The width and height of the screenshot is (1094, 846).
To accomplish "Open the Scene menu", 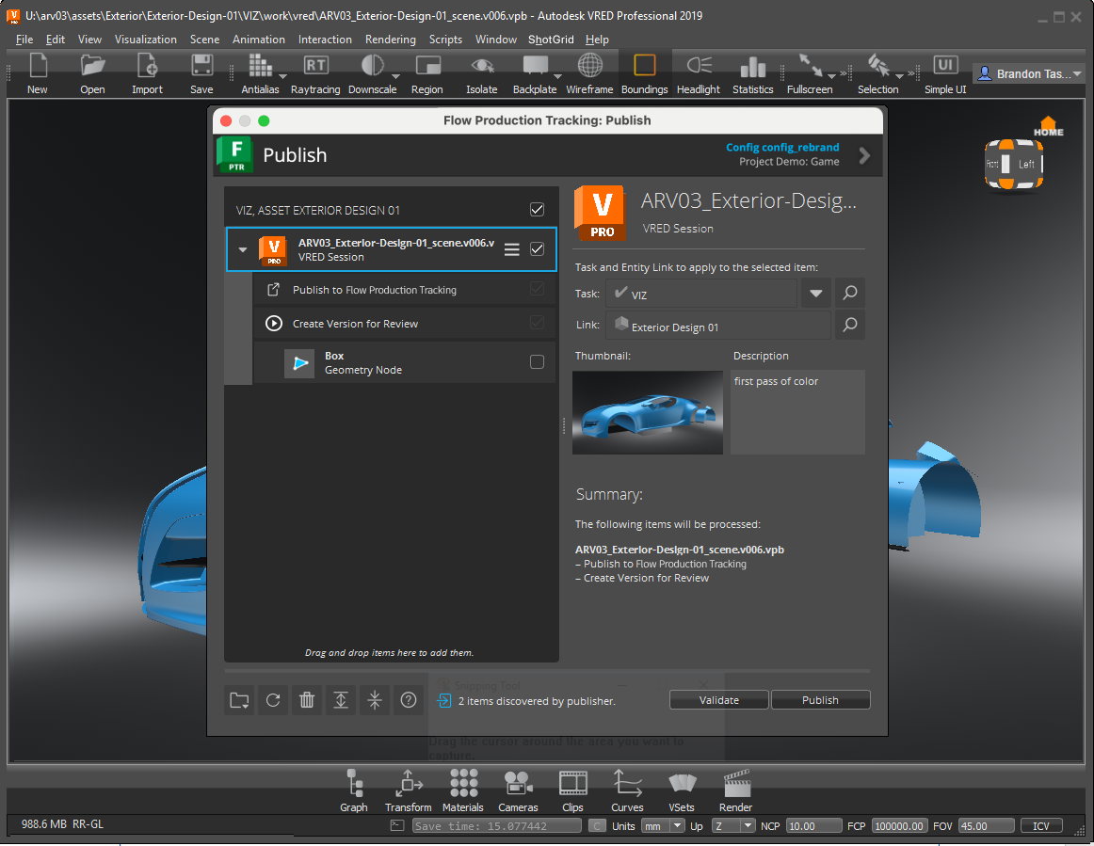I will [204, 40].
